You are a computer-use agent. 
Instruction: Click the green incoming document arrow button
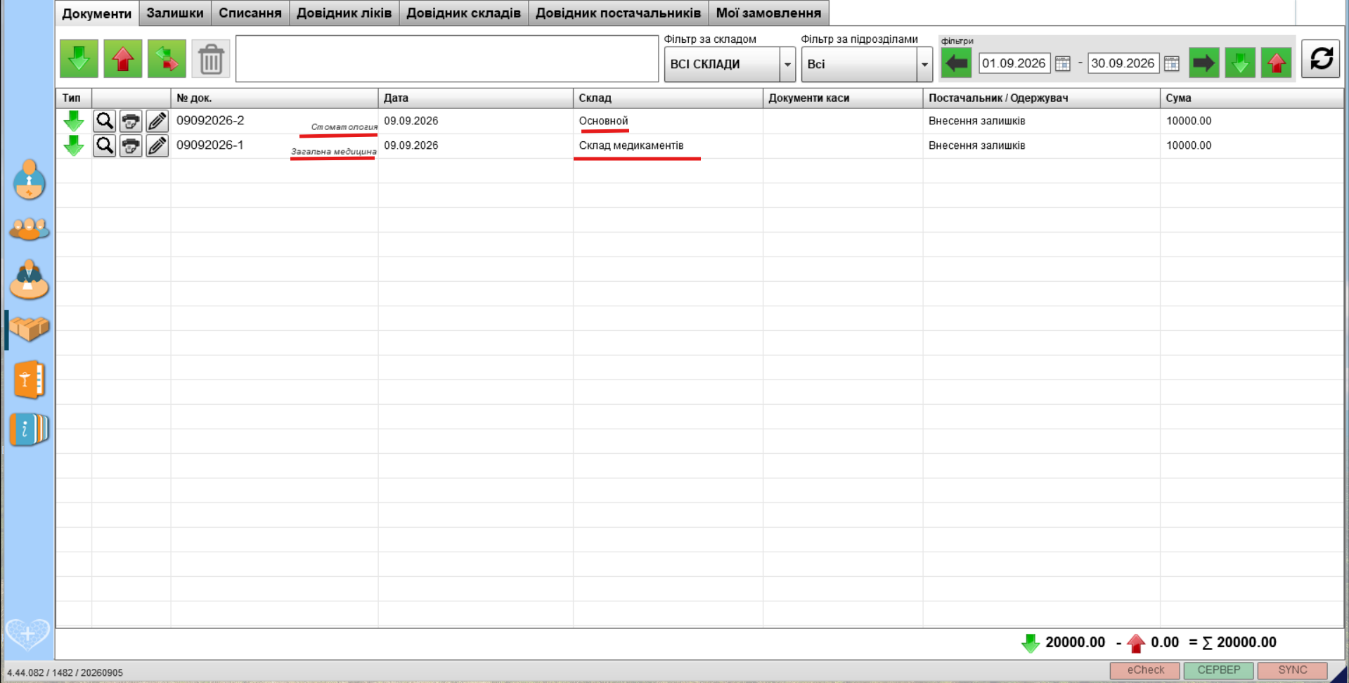click(x=79, y=59)
